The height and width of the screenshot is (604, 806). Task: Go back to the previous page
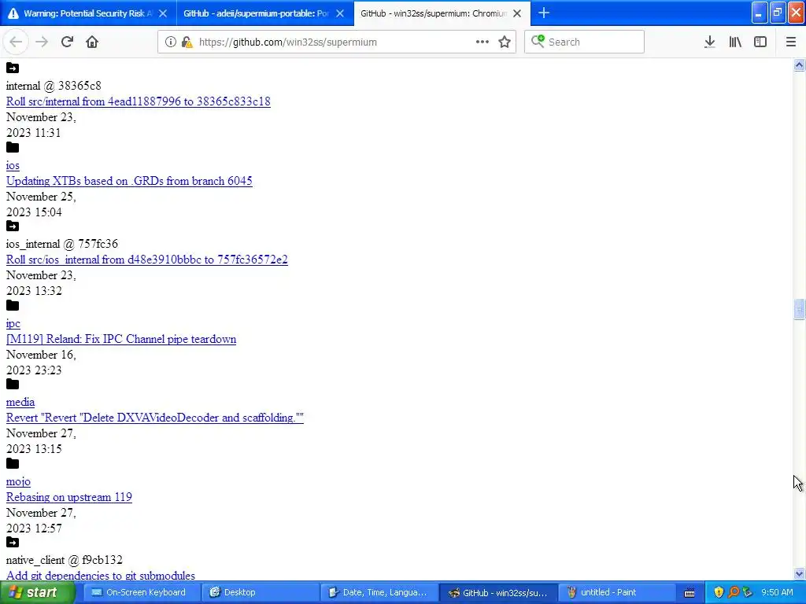point(16,42)
